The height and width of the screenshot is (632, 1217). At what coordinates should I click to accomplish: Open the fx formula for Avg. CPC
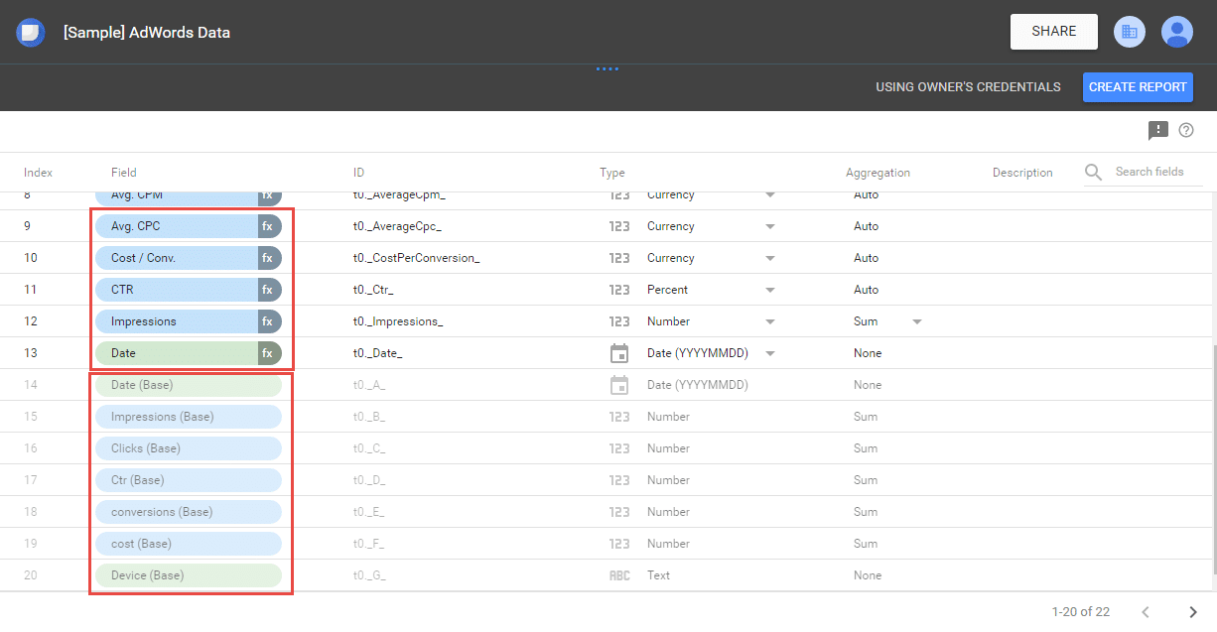click(267, 226)
